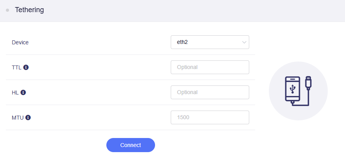
Task: Focus the TTL optional input field
Action: pos(210,67)
